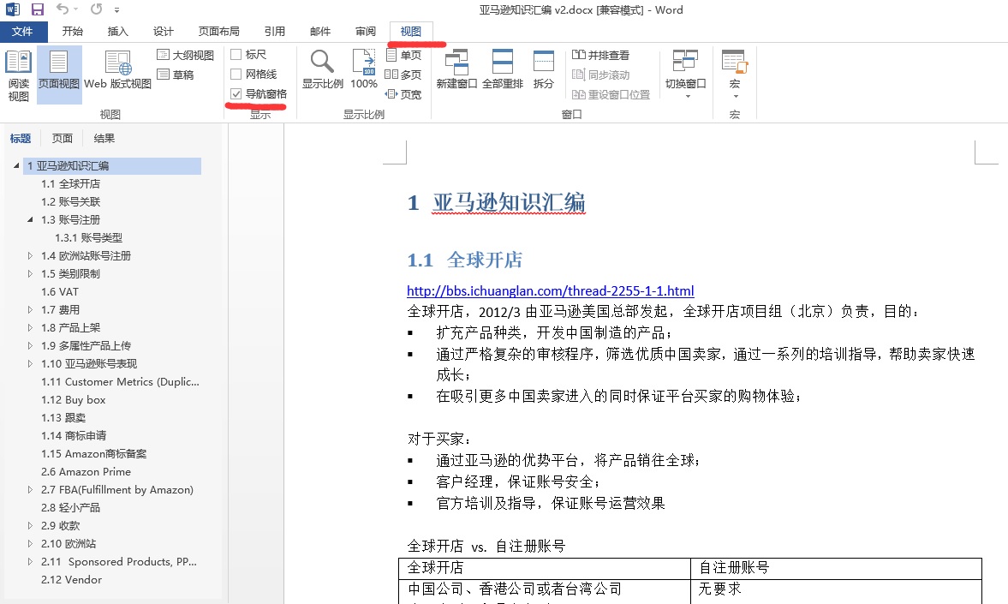
Task: Click the Outline view (大纲视图) button
Action: (186, 55)
